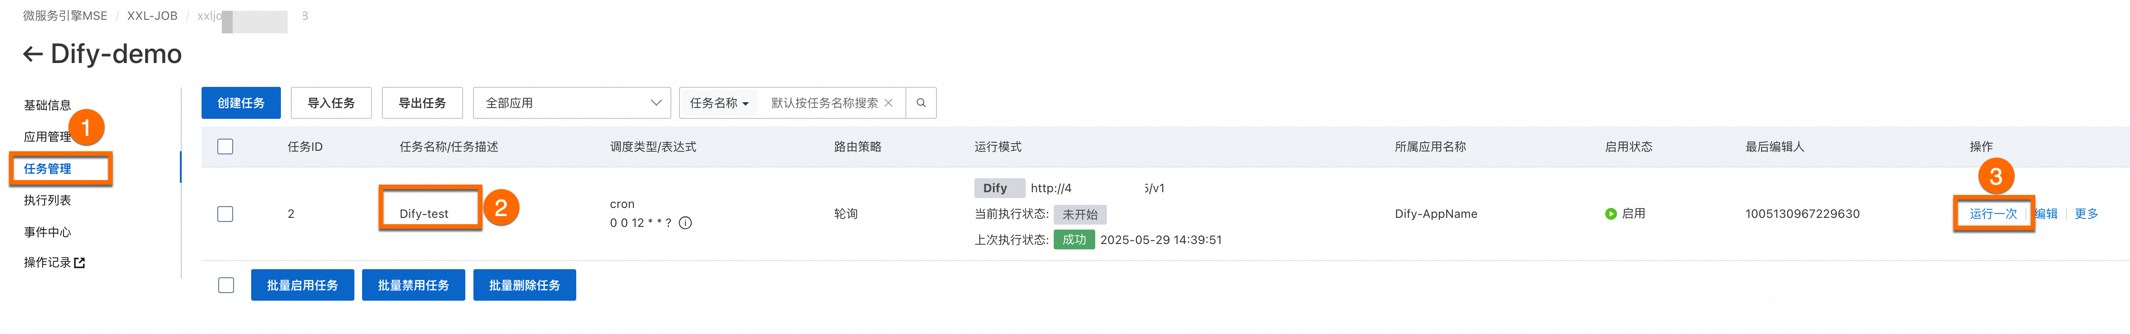Click the cron expression info icon
Screen dimensions: 2130x334
pos(684,223)
